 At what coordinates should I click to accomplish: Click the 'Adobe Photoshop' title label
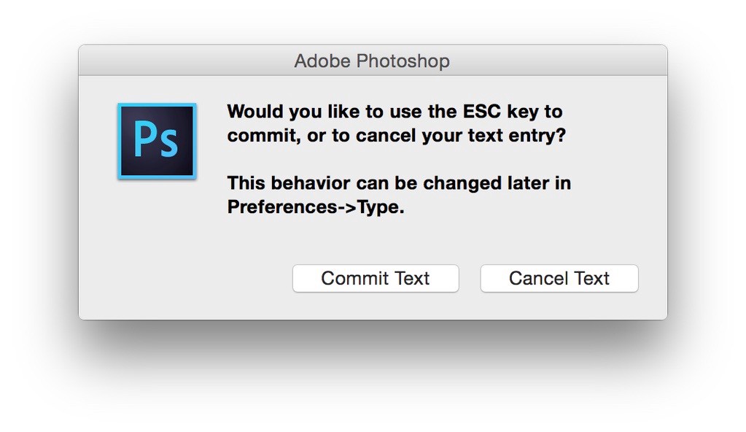click(372, 61)
